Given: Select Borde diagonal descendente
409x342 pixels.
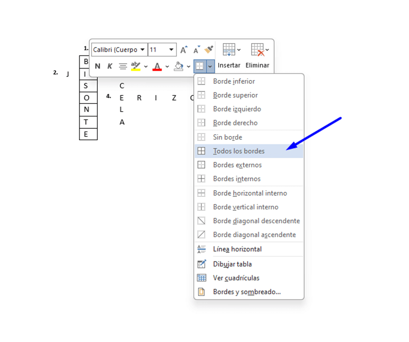Looking at the screenshot, I should click(x=249, y=221).
